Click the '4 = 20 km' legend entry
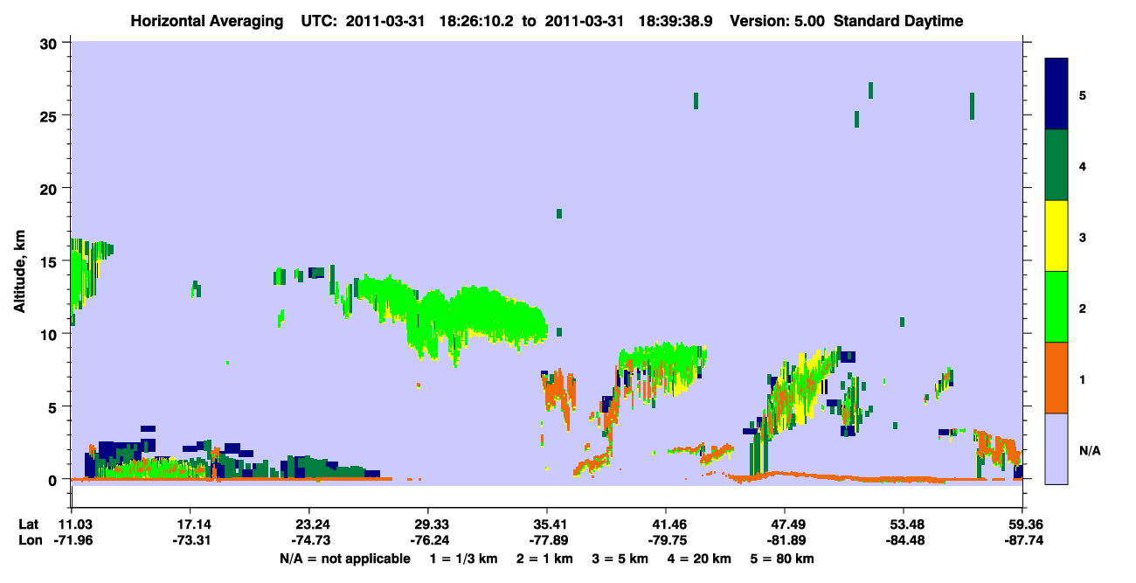This screenshot has width=1136, height=583. (702, 559)
